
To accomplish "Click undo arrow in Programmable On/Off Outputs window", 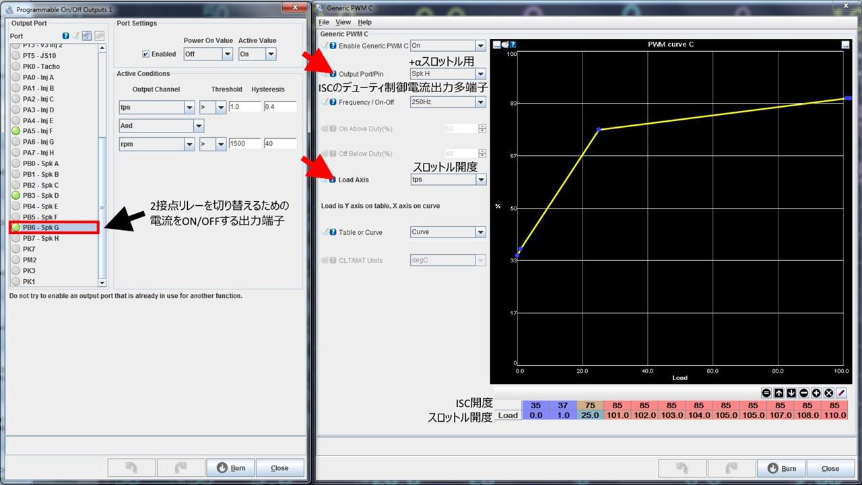I will [131, 468].
